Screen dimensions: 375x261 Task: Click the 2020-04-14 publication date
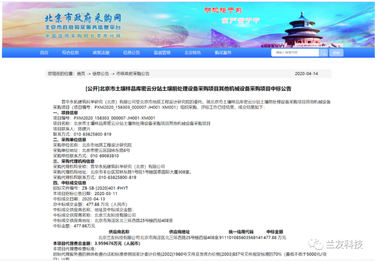tap(306, 73)
